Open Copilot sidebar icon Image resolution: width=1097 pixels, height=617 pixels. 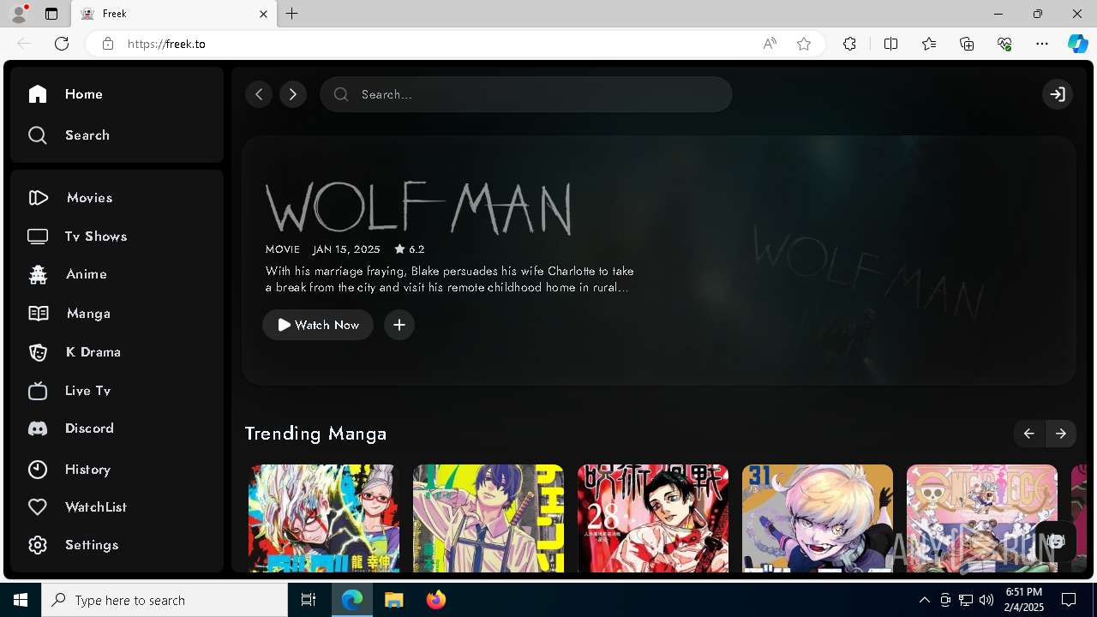(x=1077, y=44)
